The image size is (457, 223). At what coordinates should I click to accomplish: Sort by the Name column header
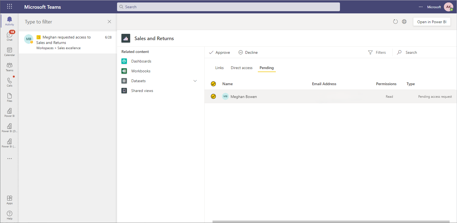point(228,84)
